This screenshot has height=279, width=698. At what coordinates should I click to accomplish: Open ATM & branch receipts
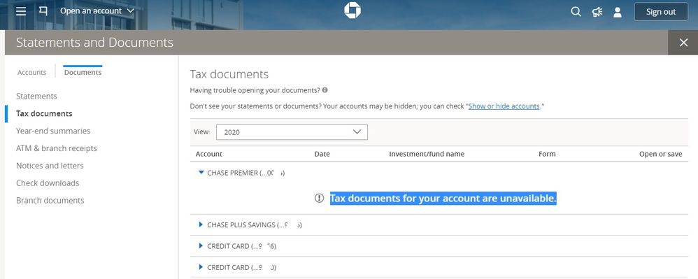[x=57, y=148]
